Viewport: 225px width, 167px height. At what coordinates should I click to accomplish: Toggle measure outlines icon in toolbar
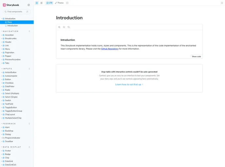(67, 3)
